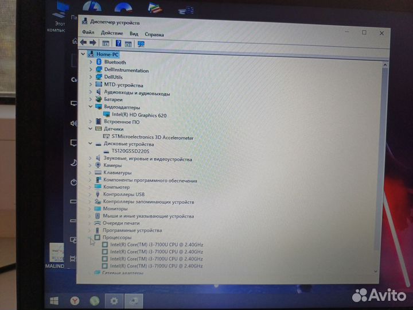Select STMicroelectronics 3D Accelerometer
Image resolution: width=413 pixels, height=310 pixels.
[153, 137]
